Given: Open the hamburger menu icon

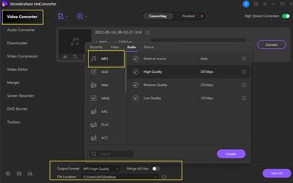Looking at the screenshot, I should click(x=264, y=4).
